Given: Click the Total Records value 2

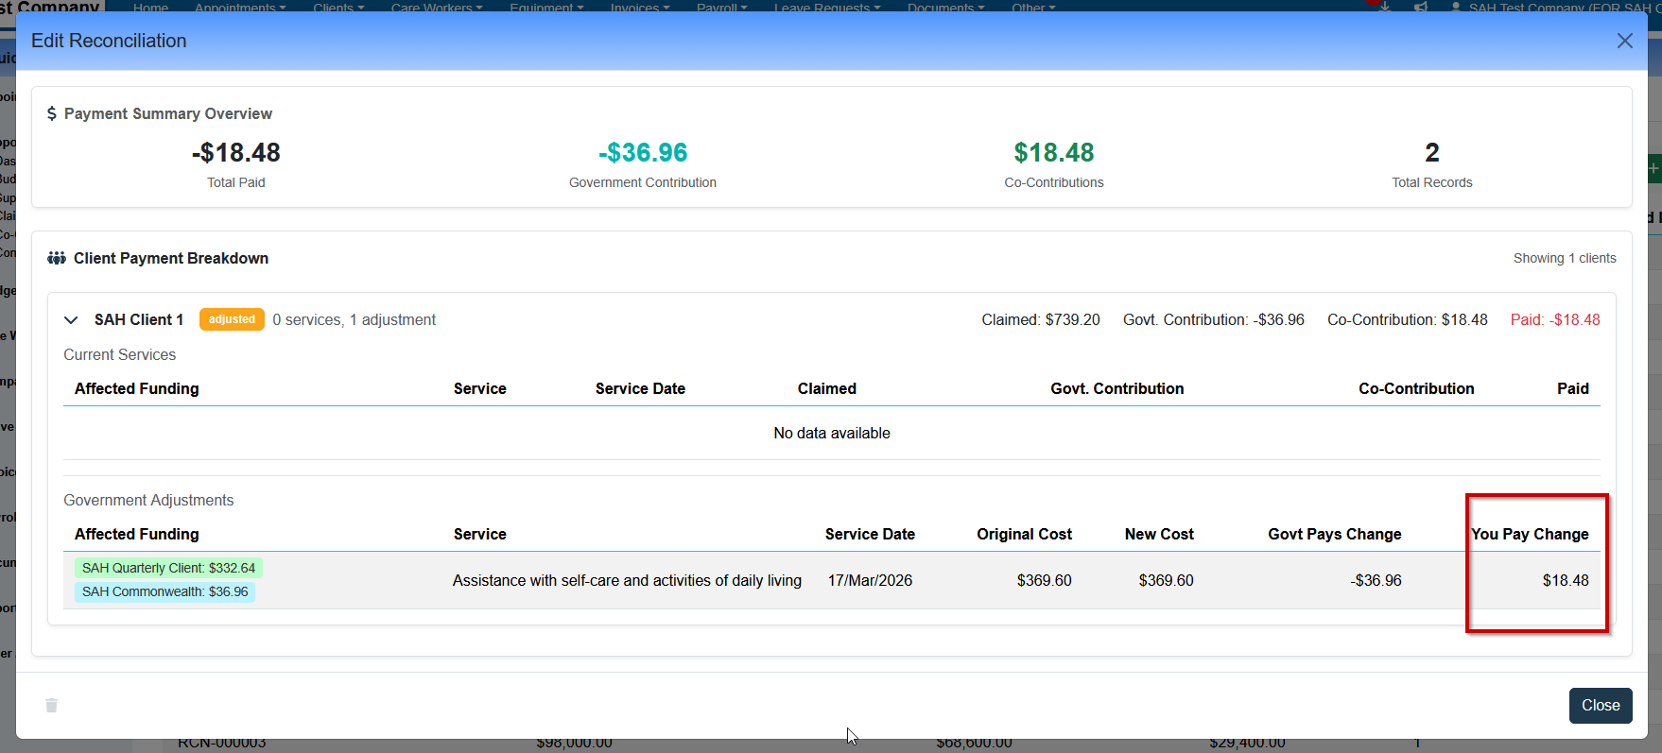Looking at the screenshot, I should [x=1432, y=152].
